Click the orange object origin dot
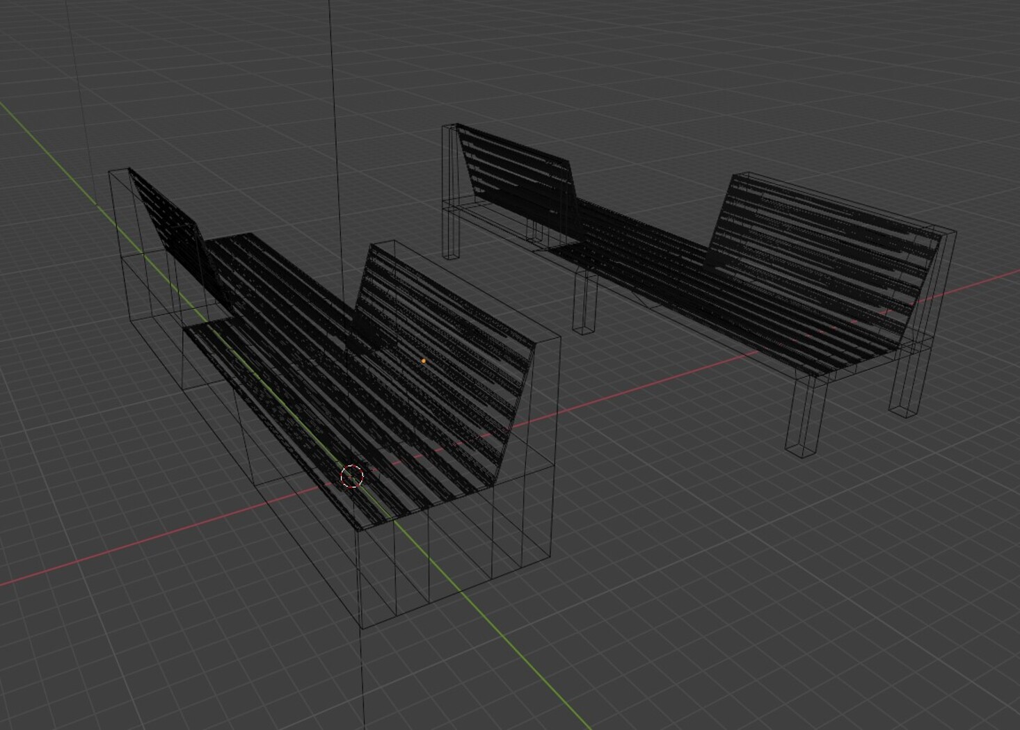 tap(424, 361)
